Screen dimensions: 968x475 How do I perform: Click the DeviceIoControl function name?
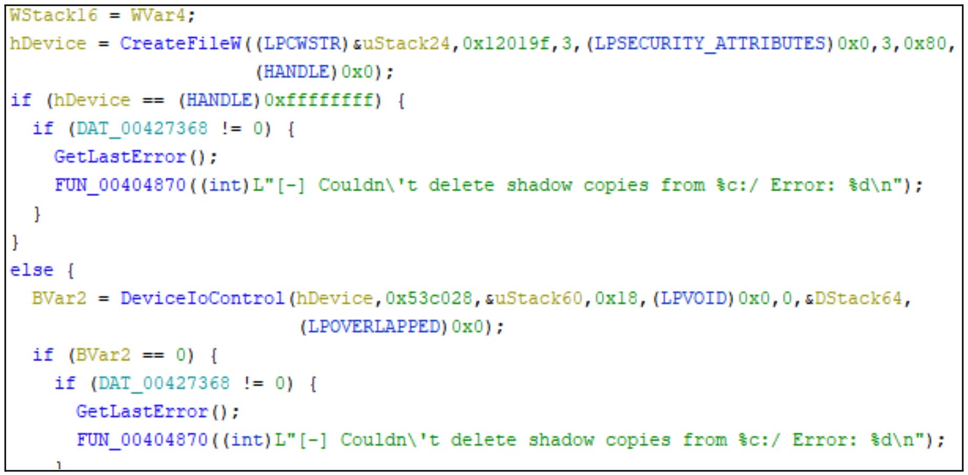coord(203,298)
